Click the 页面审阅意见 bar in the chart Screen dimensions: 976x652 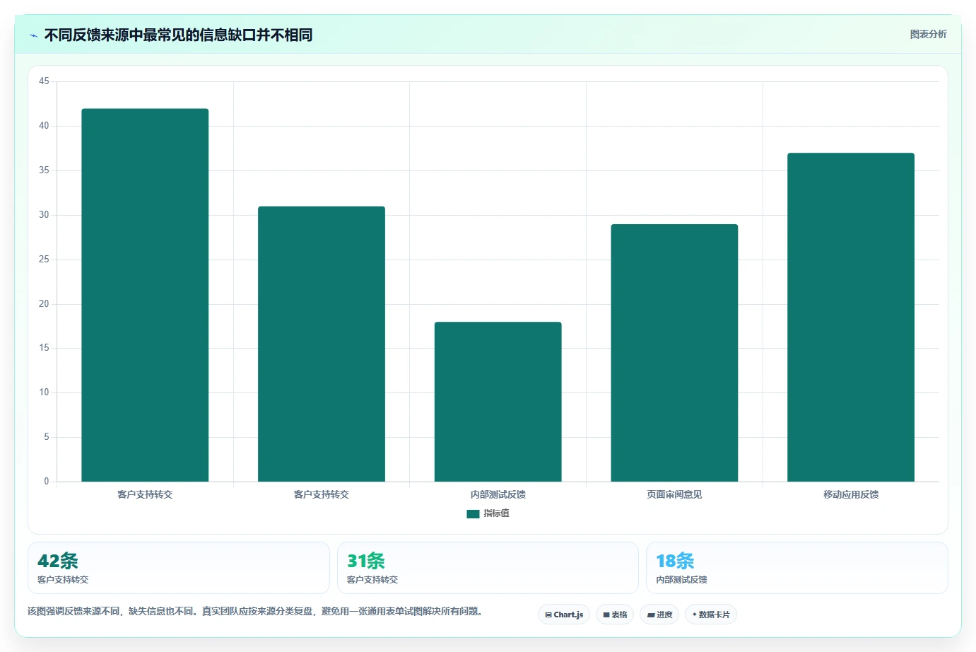[x=674, y=353]
